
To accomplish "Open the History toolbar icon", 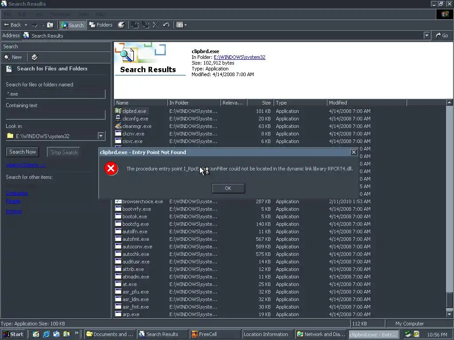I will point(121,25).
